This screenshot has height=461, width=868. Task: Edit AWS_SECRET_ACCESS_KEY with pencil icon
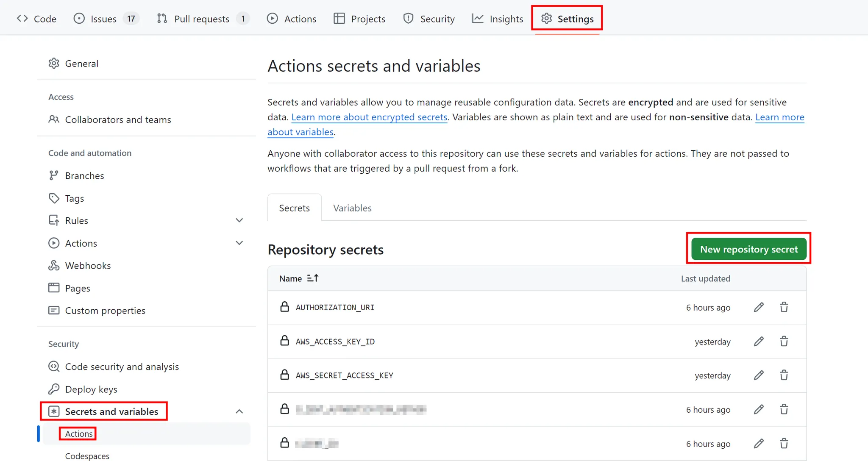point(759,375)
